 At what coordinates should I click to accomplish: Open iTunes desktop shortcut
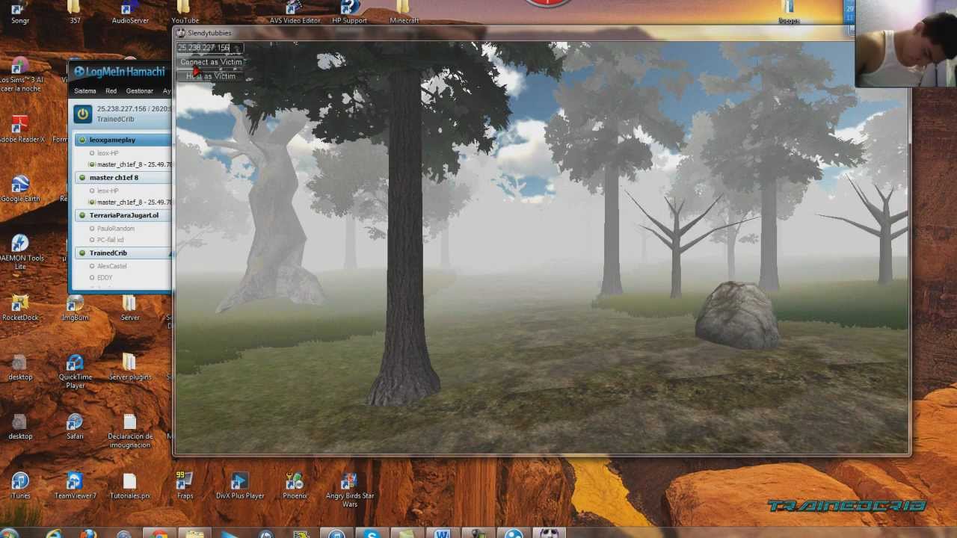pos(20,485)
